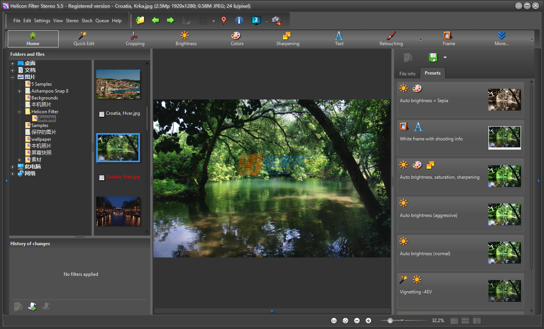Expand the Ashampoo Snap 8 folder
Screen dimensions: 544x329
20,91
